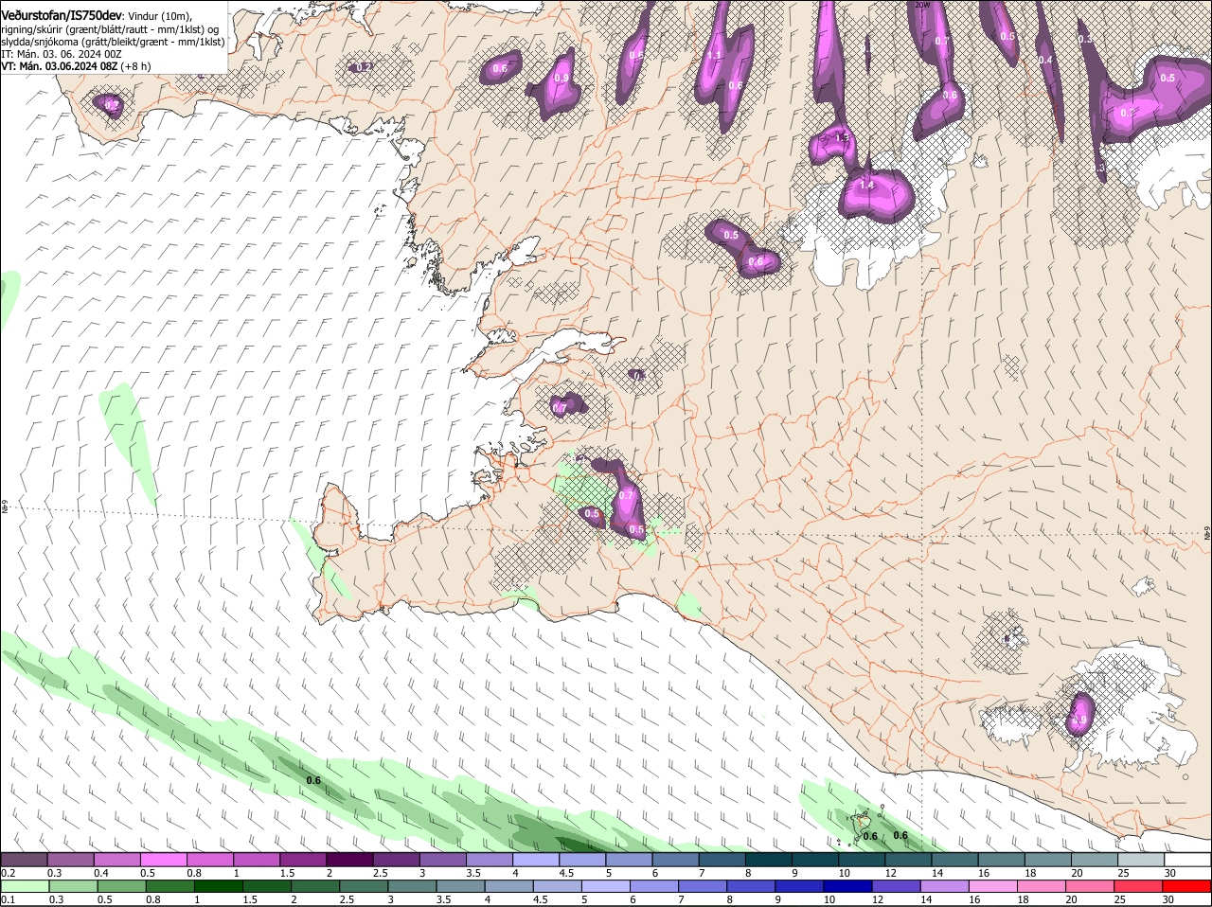Pick the pale green rain swatch at 0.1
The height and width of the screenshot is (907, 1212).
click(24, 886)
